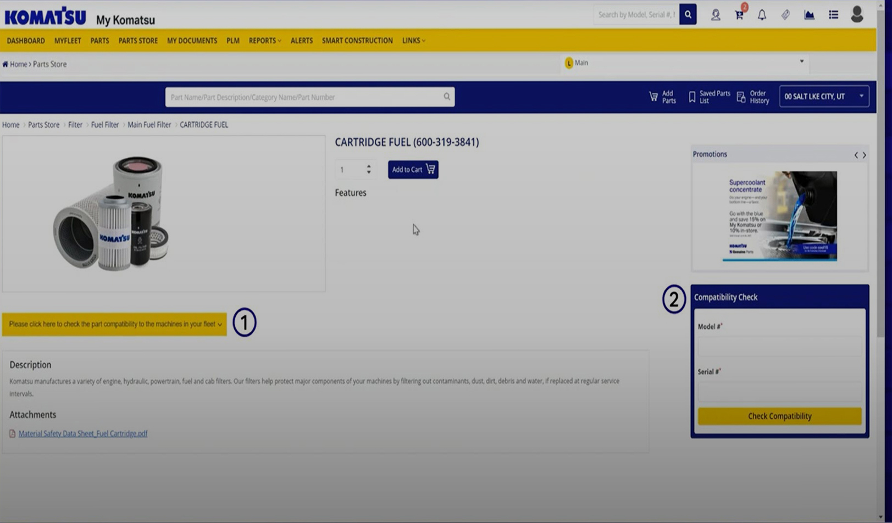Open Order History icon
The image size is (892, 523).
click(741, 97)
